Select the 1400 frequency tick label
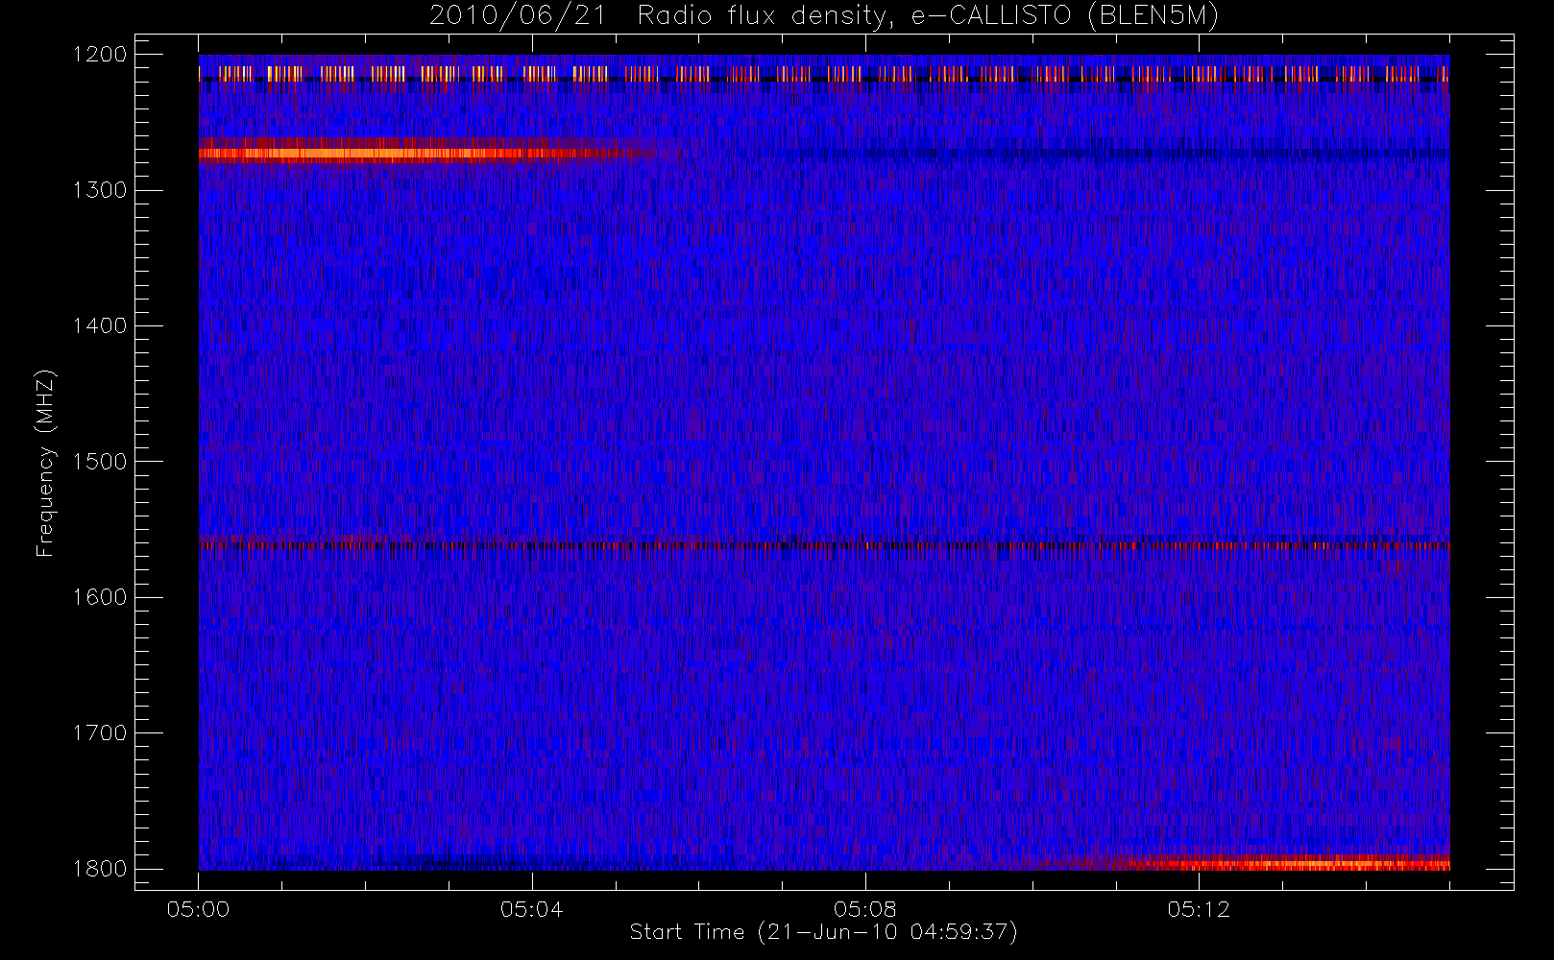Viewport: 1554px width, 960px height. point(101,325)
